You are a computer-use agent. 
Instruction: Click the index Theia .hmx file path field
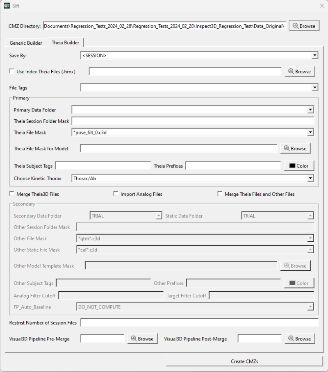coord(185,71)
